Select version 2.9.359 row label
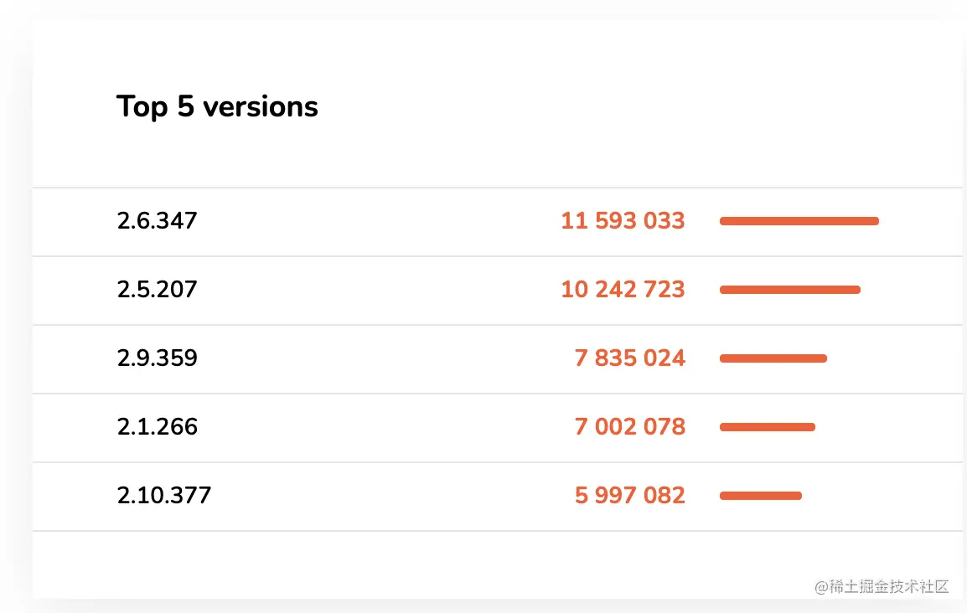The width and height of the screenshot is (967, 613). pos(158,358)
